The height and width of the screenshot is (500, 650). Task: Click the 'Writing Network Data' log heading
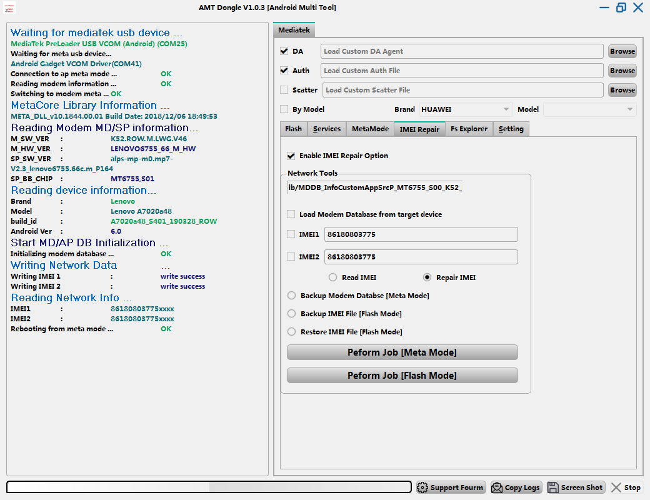pos(63,266)
